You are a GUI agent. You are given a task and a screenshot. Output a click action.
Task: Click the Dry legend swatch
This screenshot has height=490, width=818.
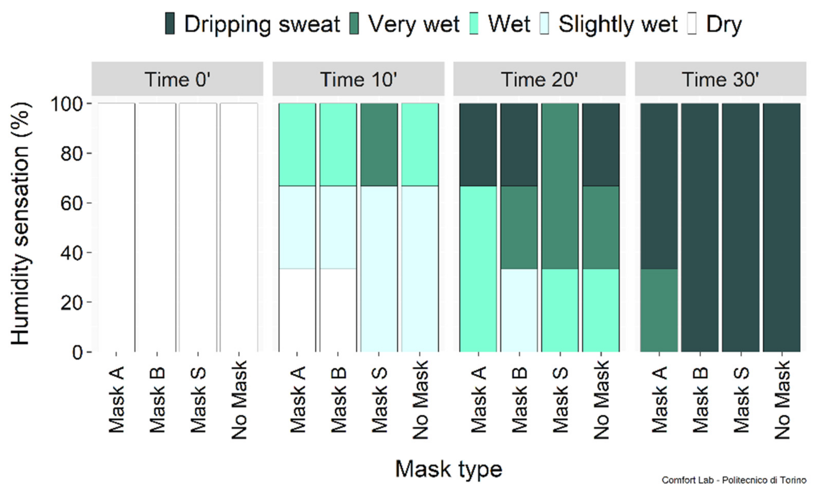692,23
